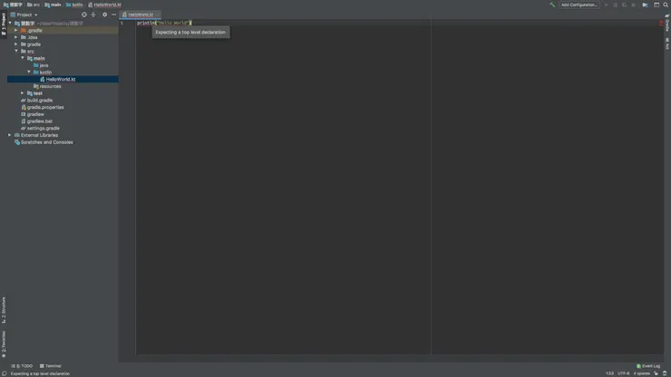This screenshot has width=671, height=377.
Task: Click the 1:23 cursor position indicator
Action: (x=609, y=373)
